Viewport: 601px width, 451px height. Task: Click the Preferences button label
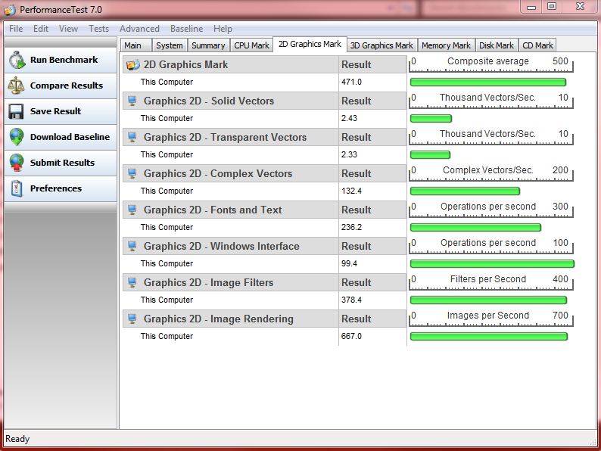[55, 188]
